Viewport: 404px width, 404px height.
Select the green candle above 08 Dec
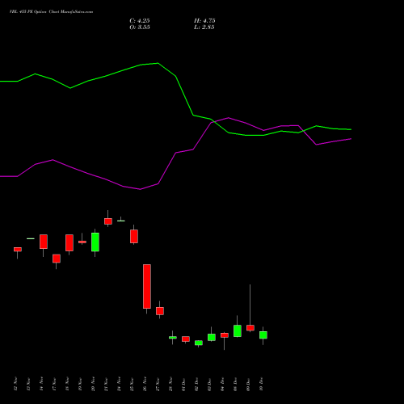pos(238,331)
